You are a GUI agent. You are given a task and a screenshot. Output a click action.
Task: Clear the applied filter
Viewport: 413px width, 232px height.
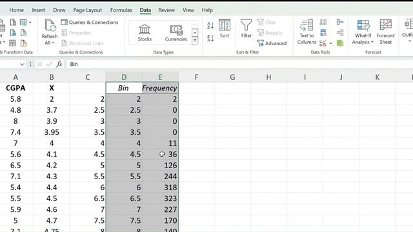tap(267, 23)
